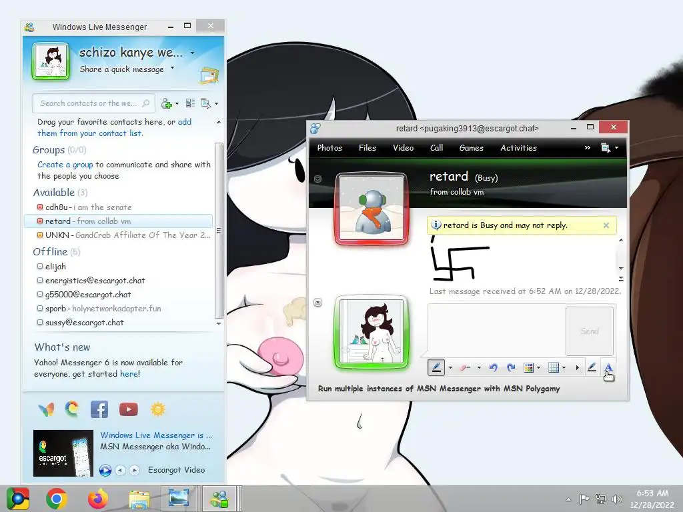Expand the ink color dropdown arrow
The width and height of the screenshot is (683, 512).
[x=539, y=368]
